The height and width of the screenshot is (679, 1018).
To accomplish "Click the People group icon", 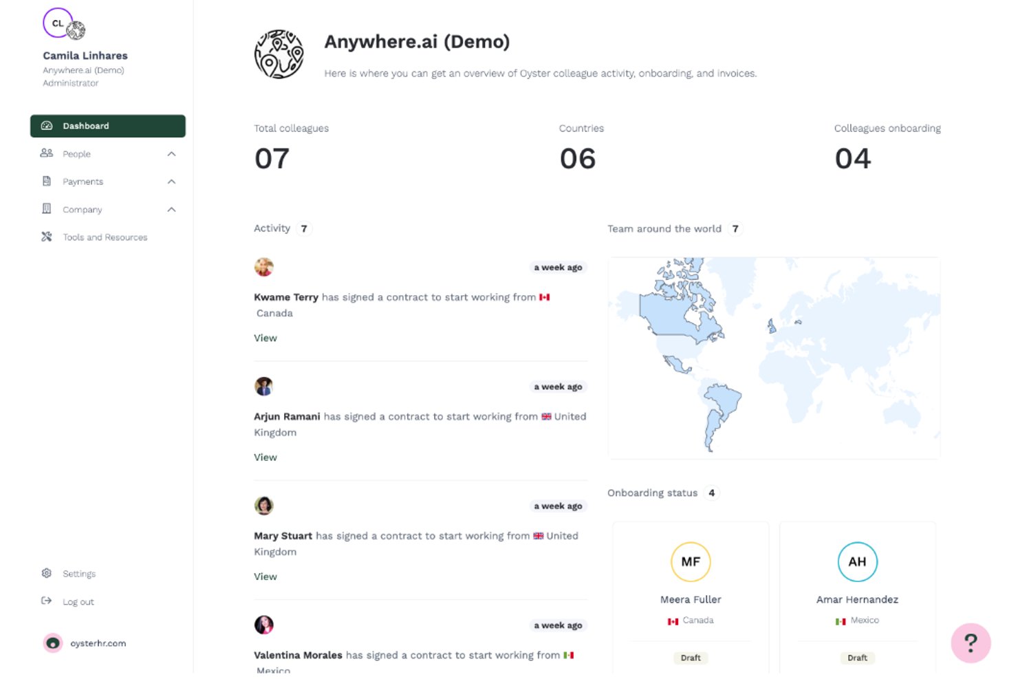I will (x=47, y=153).
